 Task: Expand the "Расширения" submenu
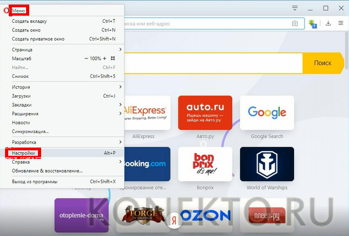[62, 113]
